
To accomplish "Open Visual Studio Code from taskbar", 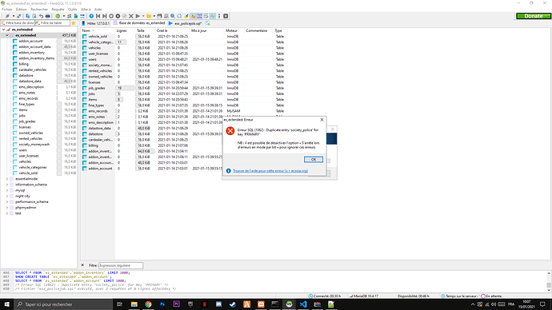I will (303, 304).
